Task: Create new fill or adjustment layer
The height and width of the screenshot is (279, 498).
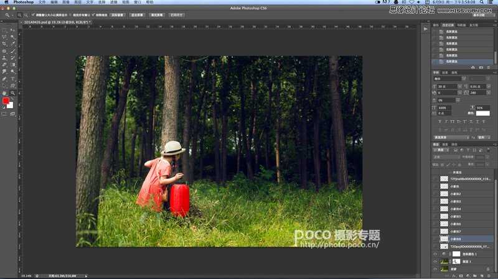Action: [468, 276]
